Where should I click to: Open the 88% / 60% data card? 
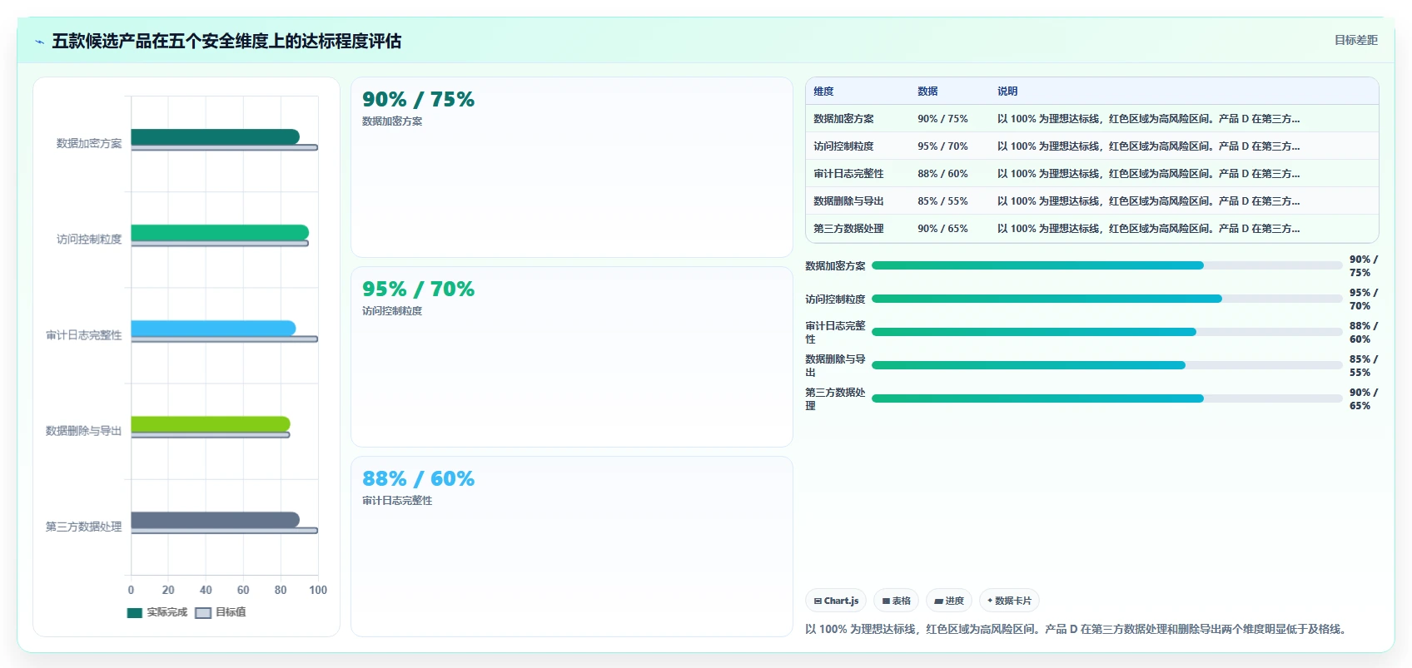pos(572,547)
